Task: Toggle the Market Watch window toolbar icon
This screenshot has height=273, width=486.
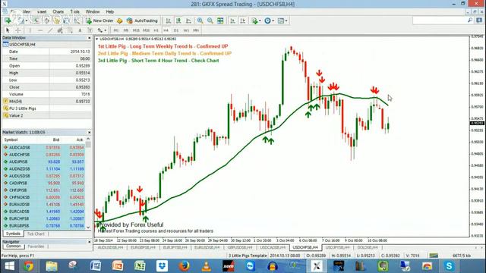Action: pos(36,20)
